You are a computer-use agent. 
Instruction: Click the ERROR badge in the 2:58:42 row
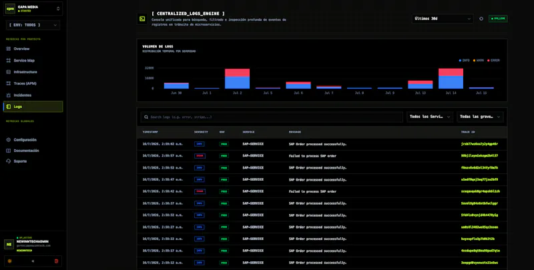tap(200, 191)
